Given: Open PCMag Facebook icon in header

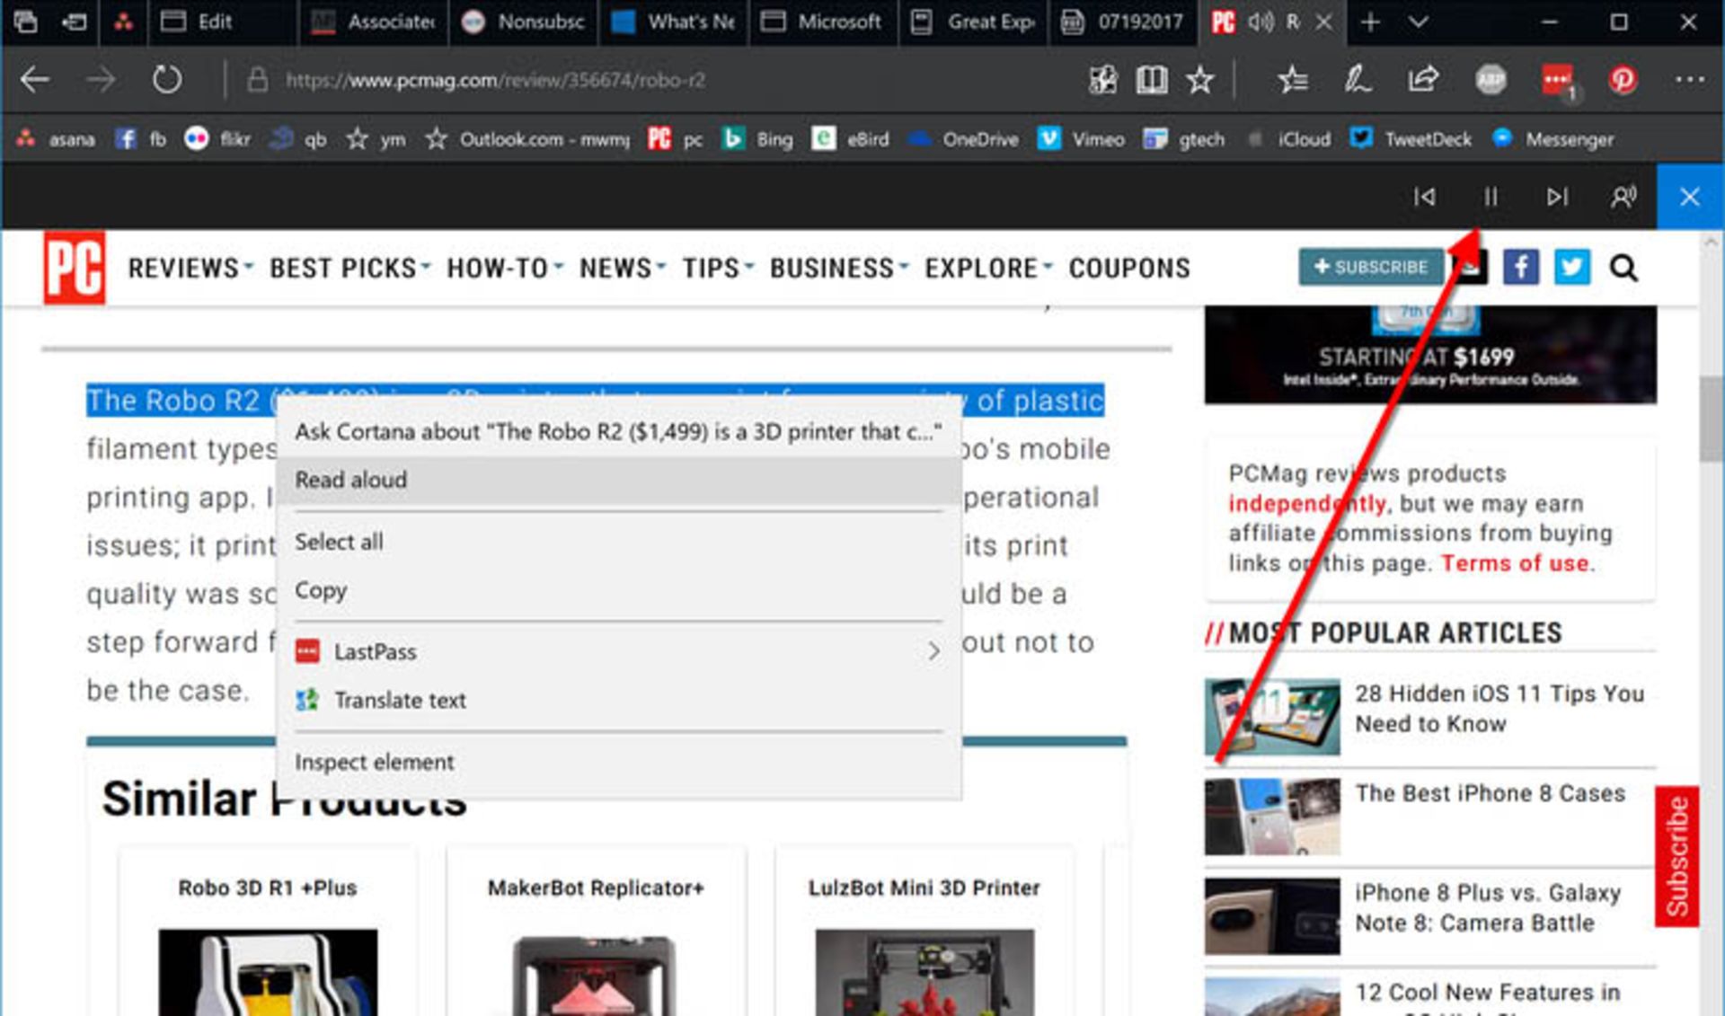Looking at the screenshot, I should [x=1521, y=267].
